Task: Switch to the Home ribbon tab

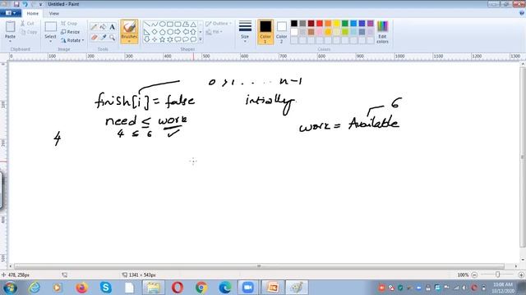Action: [x=33, y=13]
